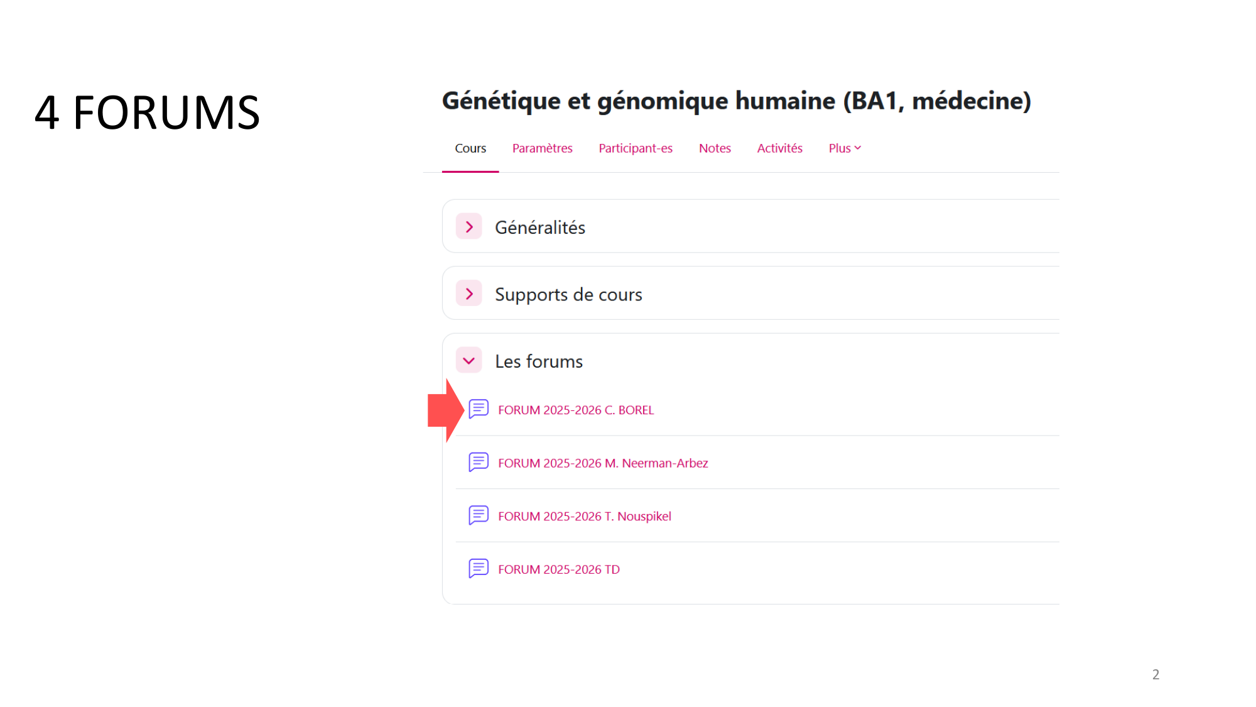Select the Activités tab
Screen dimensions: 1256x707
(x=779, y=148)
